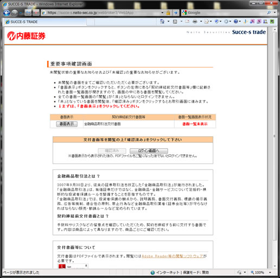Screen dimensions: 280x278
Task: Click the Internet zone globe in status bar
Action: coord(152,273)
